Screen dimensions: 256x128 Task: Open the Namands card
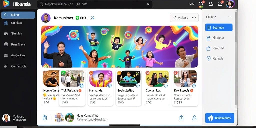tap(100, 88)
